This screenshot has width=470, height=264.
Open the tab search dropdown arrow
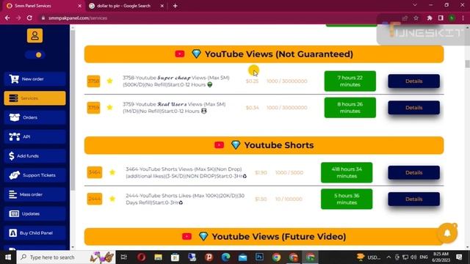[x=415, y=5]
